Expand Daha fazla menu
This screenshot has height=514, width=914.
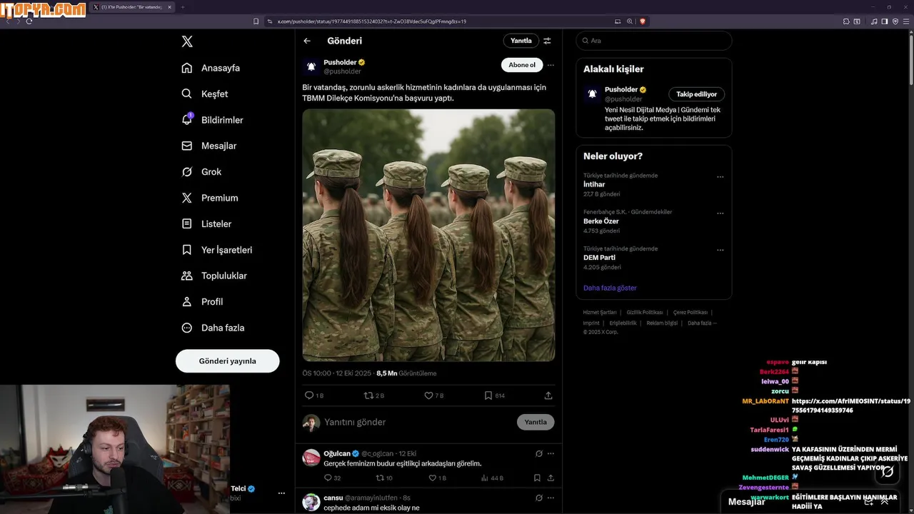point(213,328)
